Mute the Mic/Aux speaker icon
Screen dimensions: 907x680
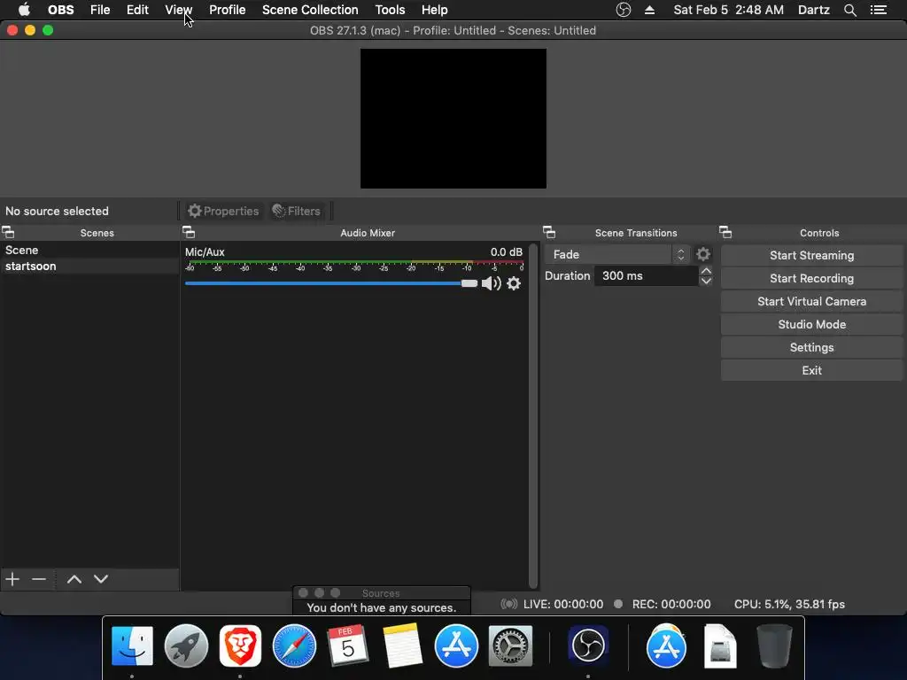coord(491,283)
